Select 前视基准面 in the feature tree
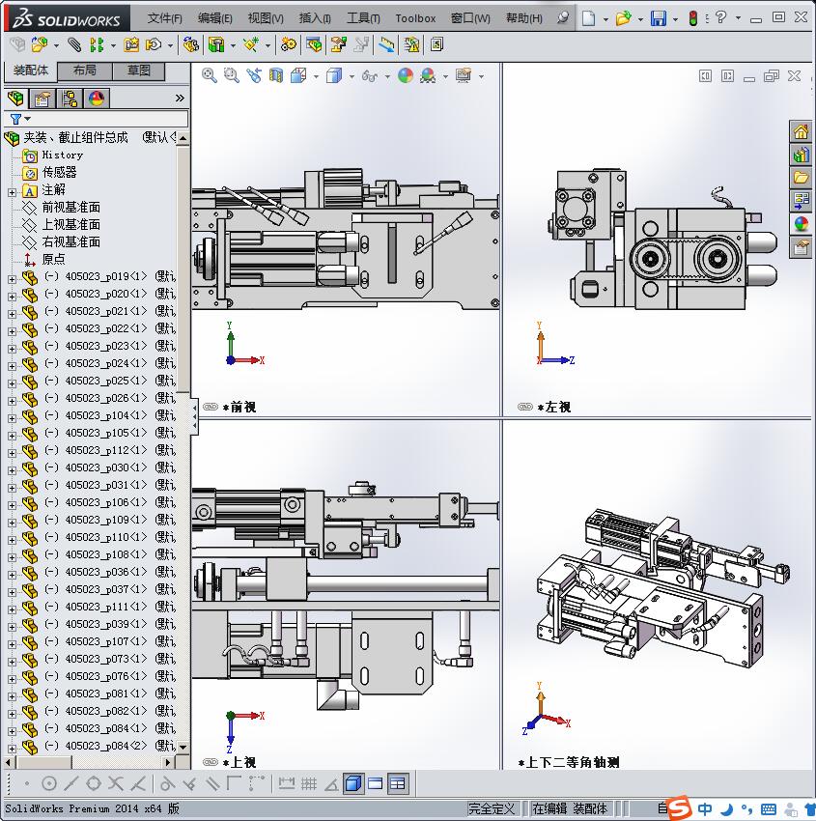Image resolution: width=816 pixels, height=821 pixels. click(70, 208)
